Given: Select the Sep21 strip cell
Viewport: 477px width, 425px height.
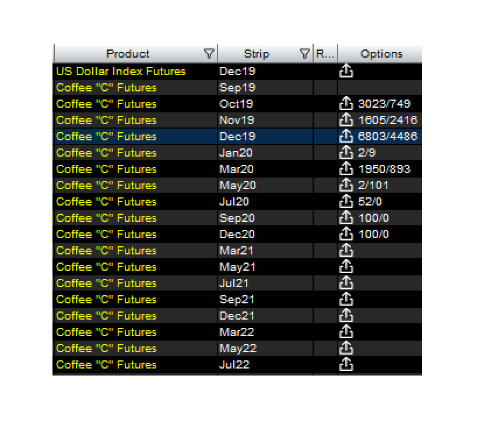Looking at the screenshot, I should click(x=265, y=299).
